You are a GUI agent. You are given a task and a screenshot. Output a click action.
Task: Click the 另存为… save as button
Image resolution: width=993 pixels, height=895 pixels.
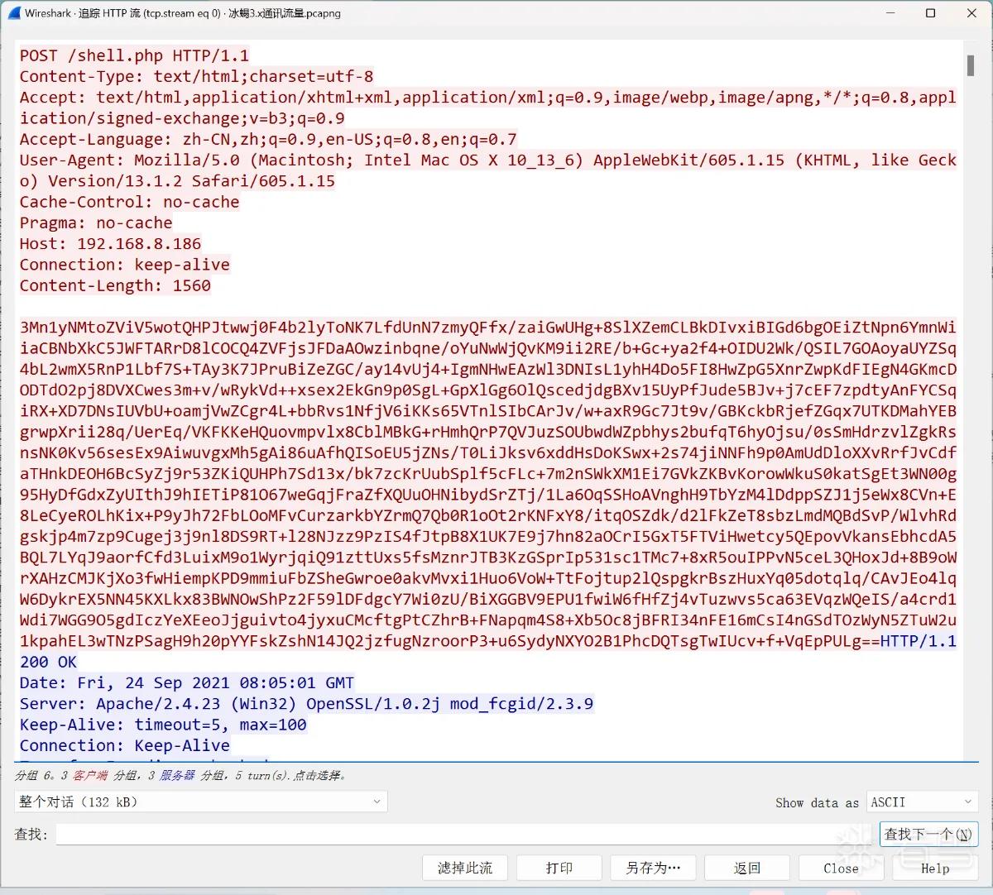653,868
